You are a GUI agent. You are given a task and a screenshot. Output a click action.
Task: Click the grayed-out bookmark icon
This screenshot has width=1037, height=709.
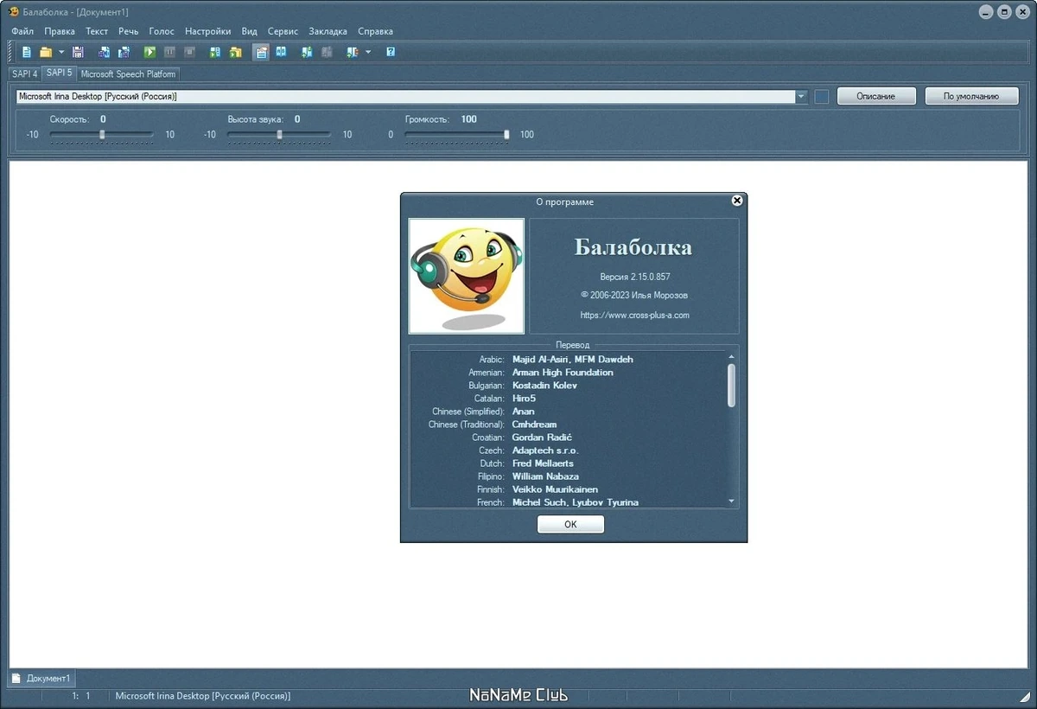tap(327, 52)
